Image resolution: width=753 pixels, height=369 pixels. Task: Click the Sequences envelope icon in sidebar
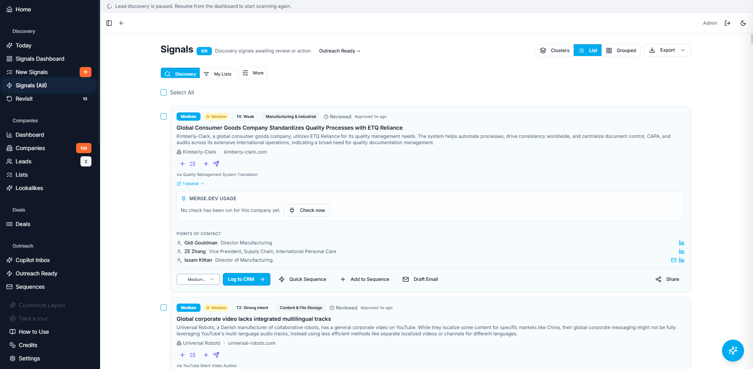tap(9, 287)
